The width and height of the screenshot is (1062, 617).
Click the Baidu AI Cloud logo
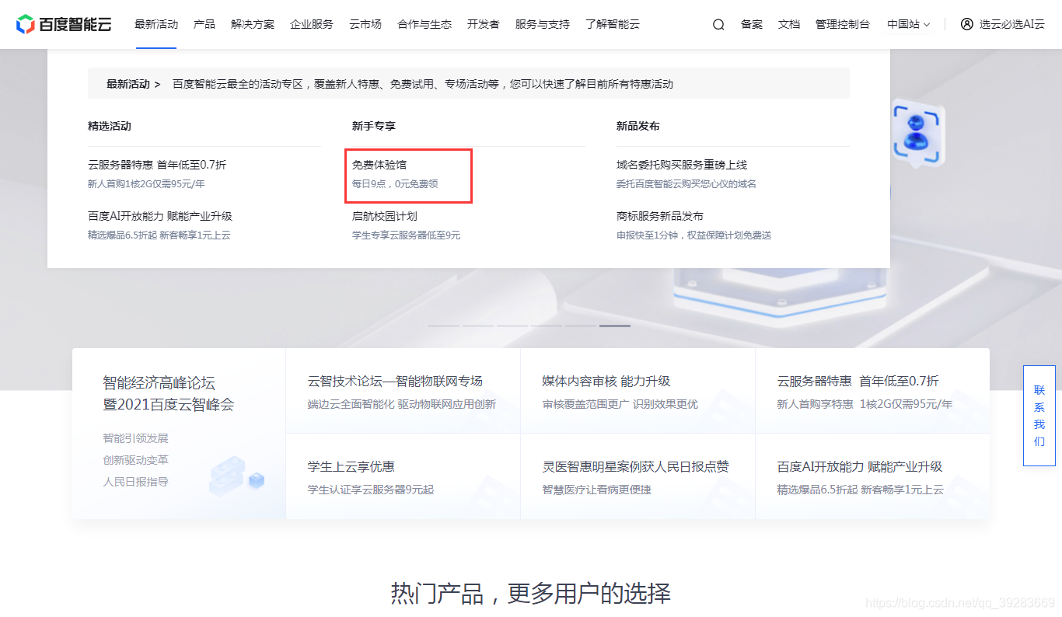tap(64, 24)
